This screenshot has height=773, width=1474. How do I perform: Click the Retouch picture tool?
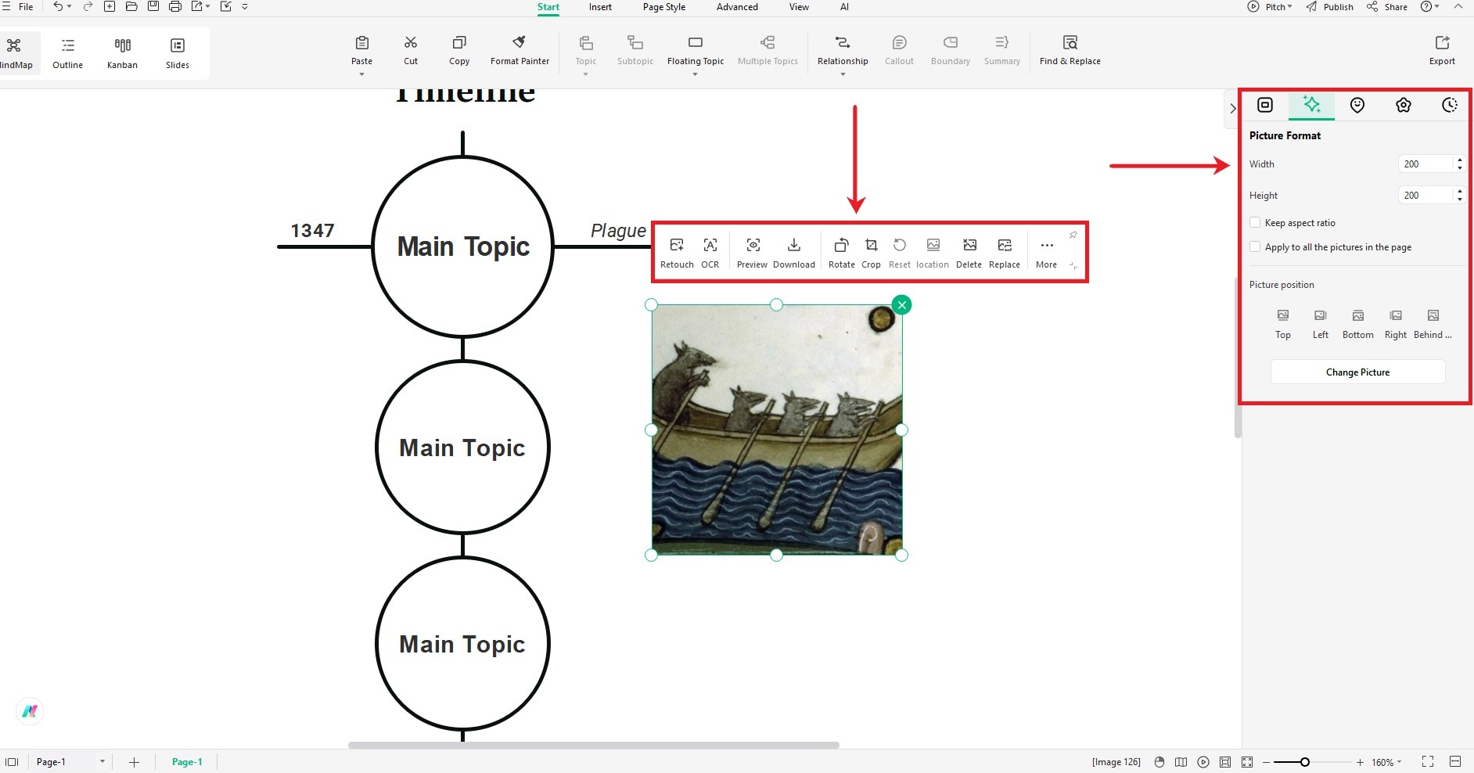pyautogui.click(x=677, y=253)
